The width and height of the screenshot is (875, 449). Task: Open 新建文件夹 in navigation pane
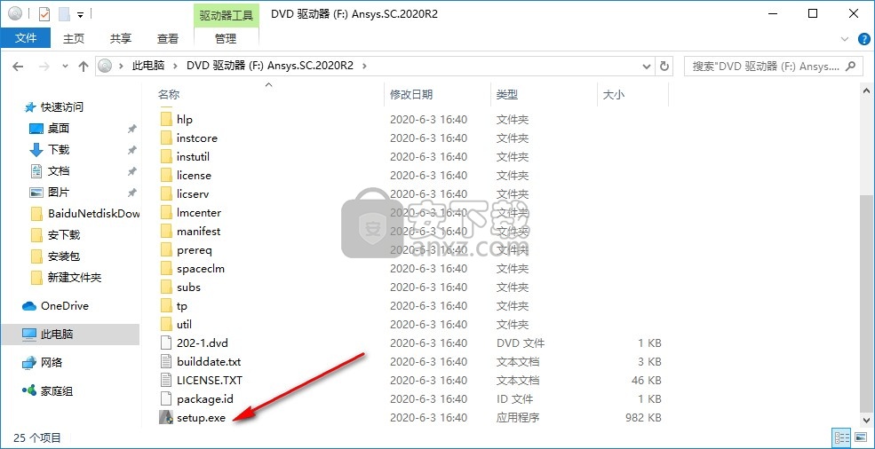(x=75, y=277)
